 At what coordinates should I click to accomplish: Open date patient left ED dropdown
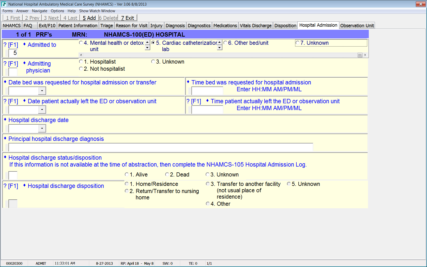pyautogui.click(x=42, y=110)
